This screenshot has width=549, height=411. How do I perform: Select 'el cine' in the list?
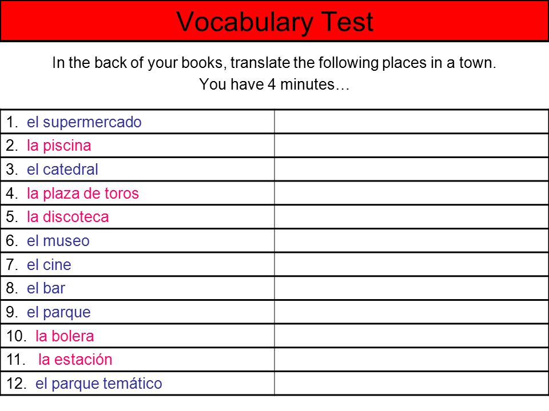coord(49,264)
